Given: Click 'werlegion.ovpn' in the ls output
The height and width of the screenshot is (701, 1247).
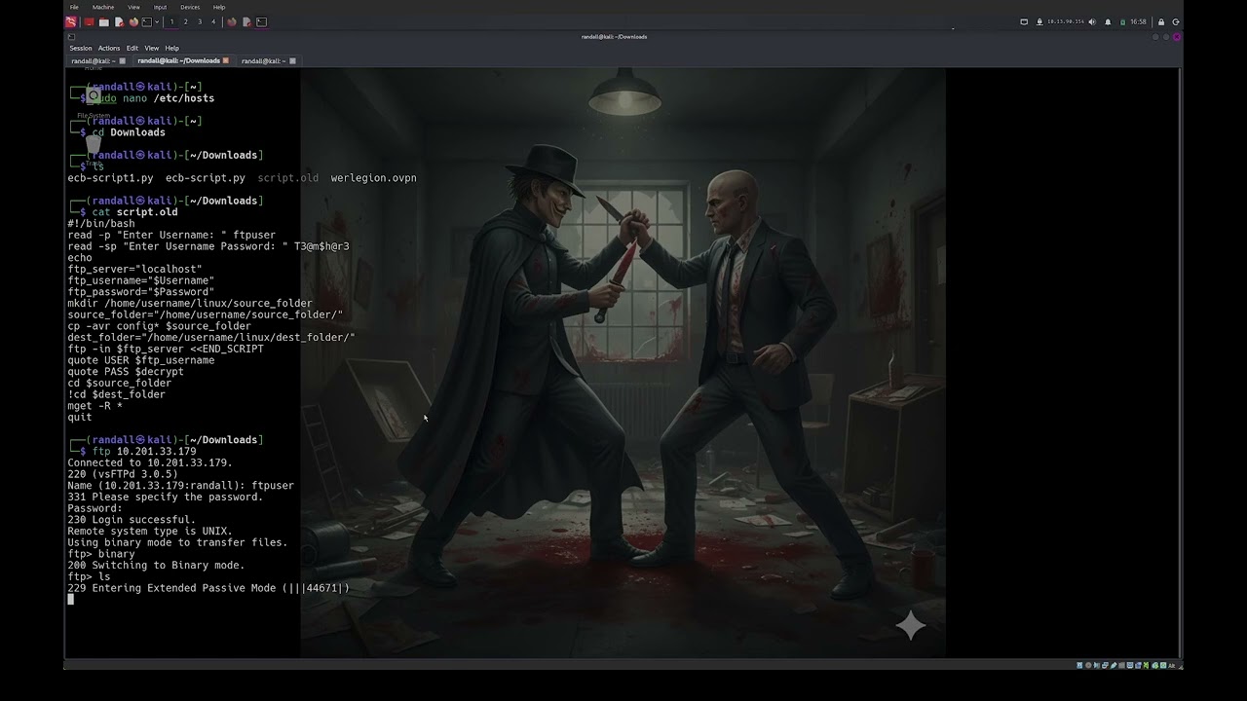Looking at the screenshot, I should [x=373, y=178].
